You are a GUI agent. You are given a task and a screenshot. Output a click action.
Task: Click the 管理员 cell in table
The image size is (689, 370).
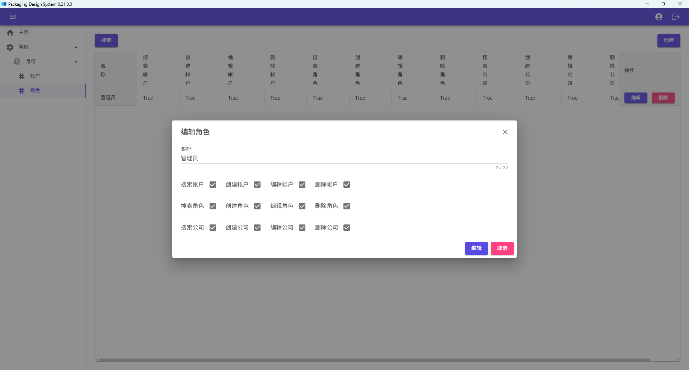116,98
